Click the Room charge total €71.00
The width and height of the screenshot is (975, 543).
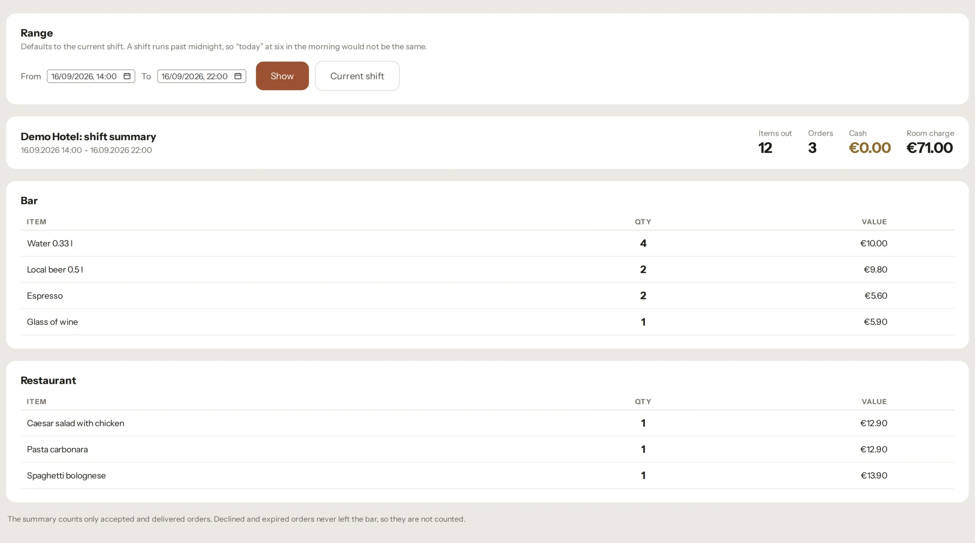coord(930,148)
